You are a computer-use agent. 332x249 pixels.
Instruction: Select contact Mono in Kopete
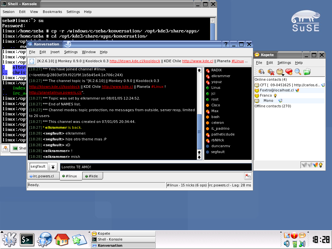(x=290, y=101)
